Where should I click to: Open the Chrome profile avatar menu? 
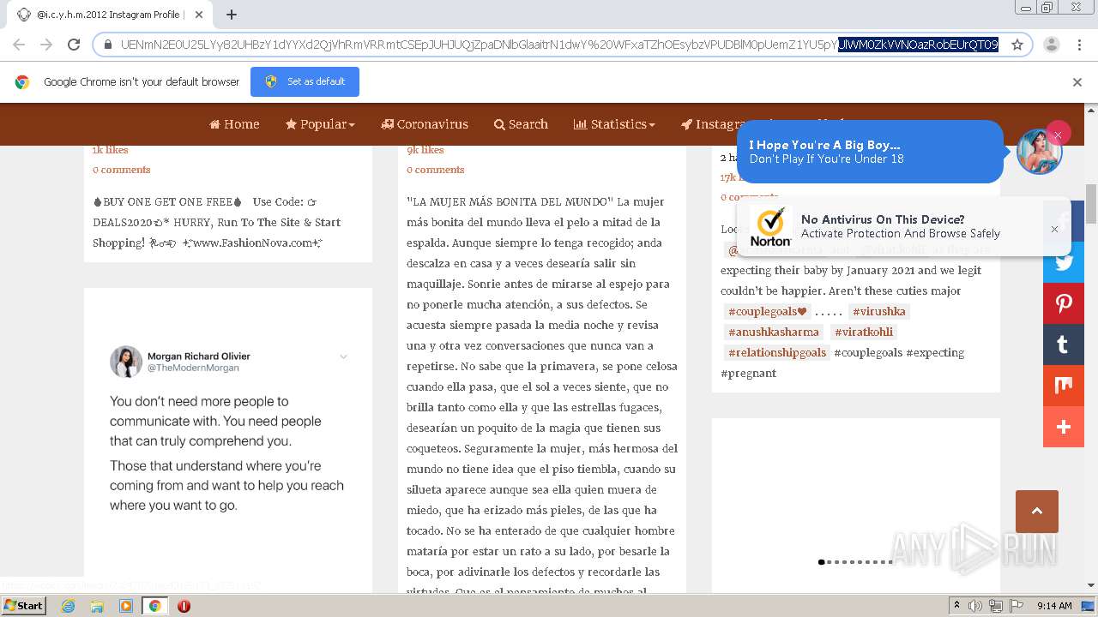[1052, 45]
